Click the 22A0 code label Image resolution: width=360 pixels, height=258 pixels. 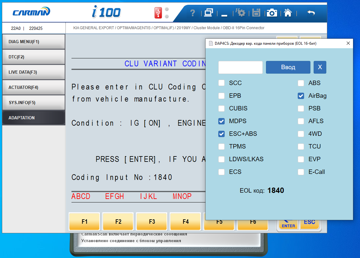(x=16, y=28)
